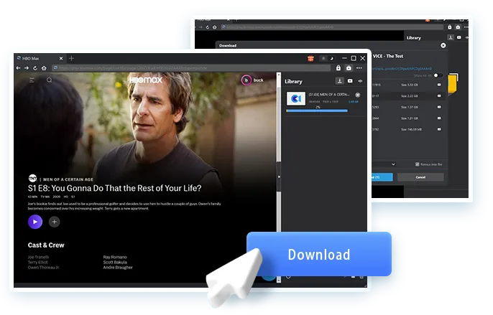Collapse the front Library panel with arrow icon
The image size is (493, 315).
click(360, 81)
